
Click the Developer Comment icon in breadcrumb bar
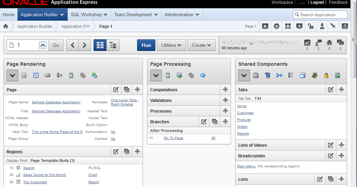[299, 27]
